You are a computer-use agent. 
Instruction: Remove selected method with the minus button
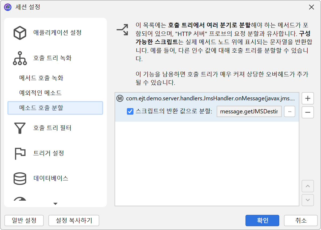(308, 112)
